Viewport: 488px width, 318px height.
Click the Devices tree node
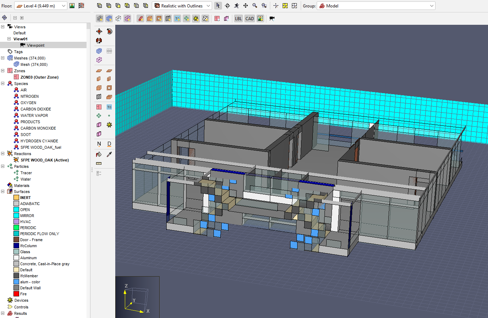pyautogui.click(x=21, y=300)
